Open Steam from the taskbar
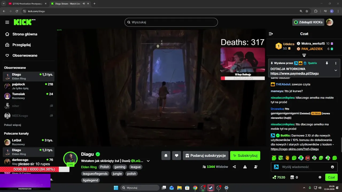Image resolution: width=342 pixels, height=192 pixels. coord(211,188)
